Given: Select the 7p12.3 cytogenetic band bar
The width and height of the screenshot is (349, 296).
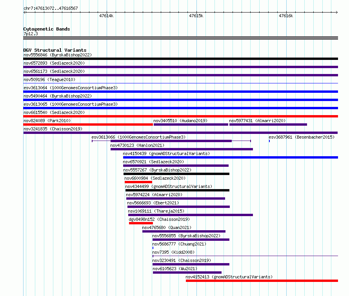Looking at the screenshot, I should [x=180, y=38].
